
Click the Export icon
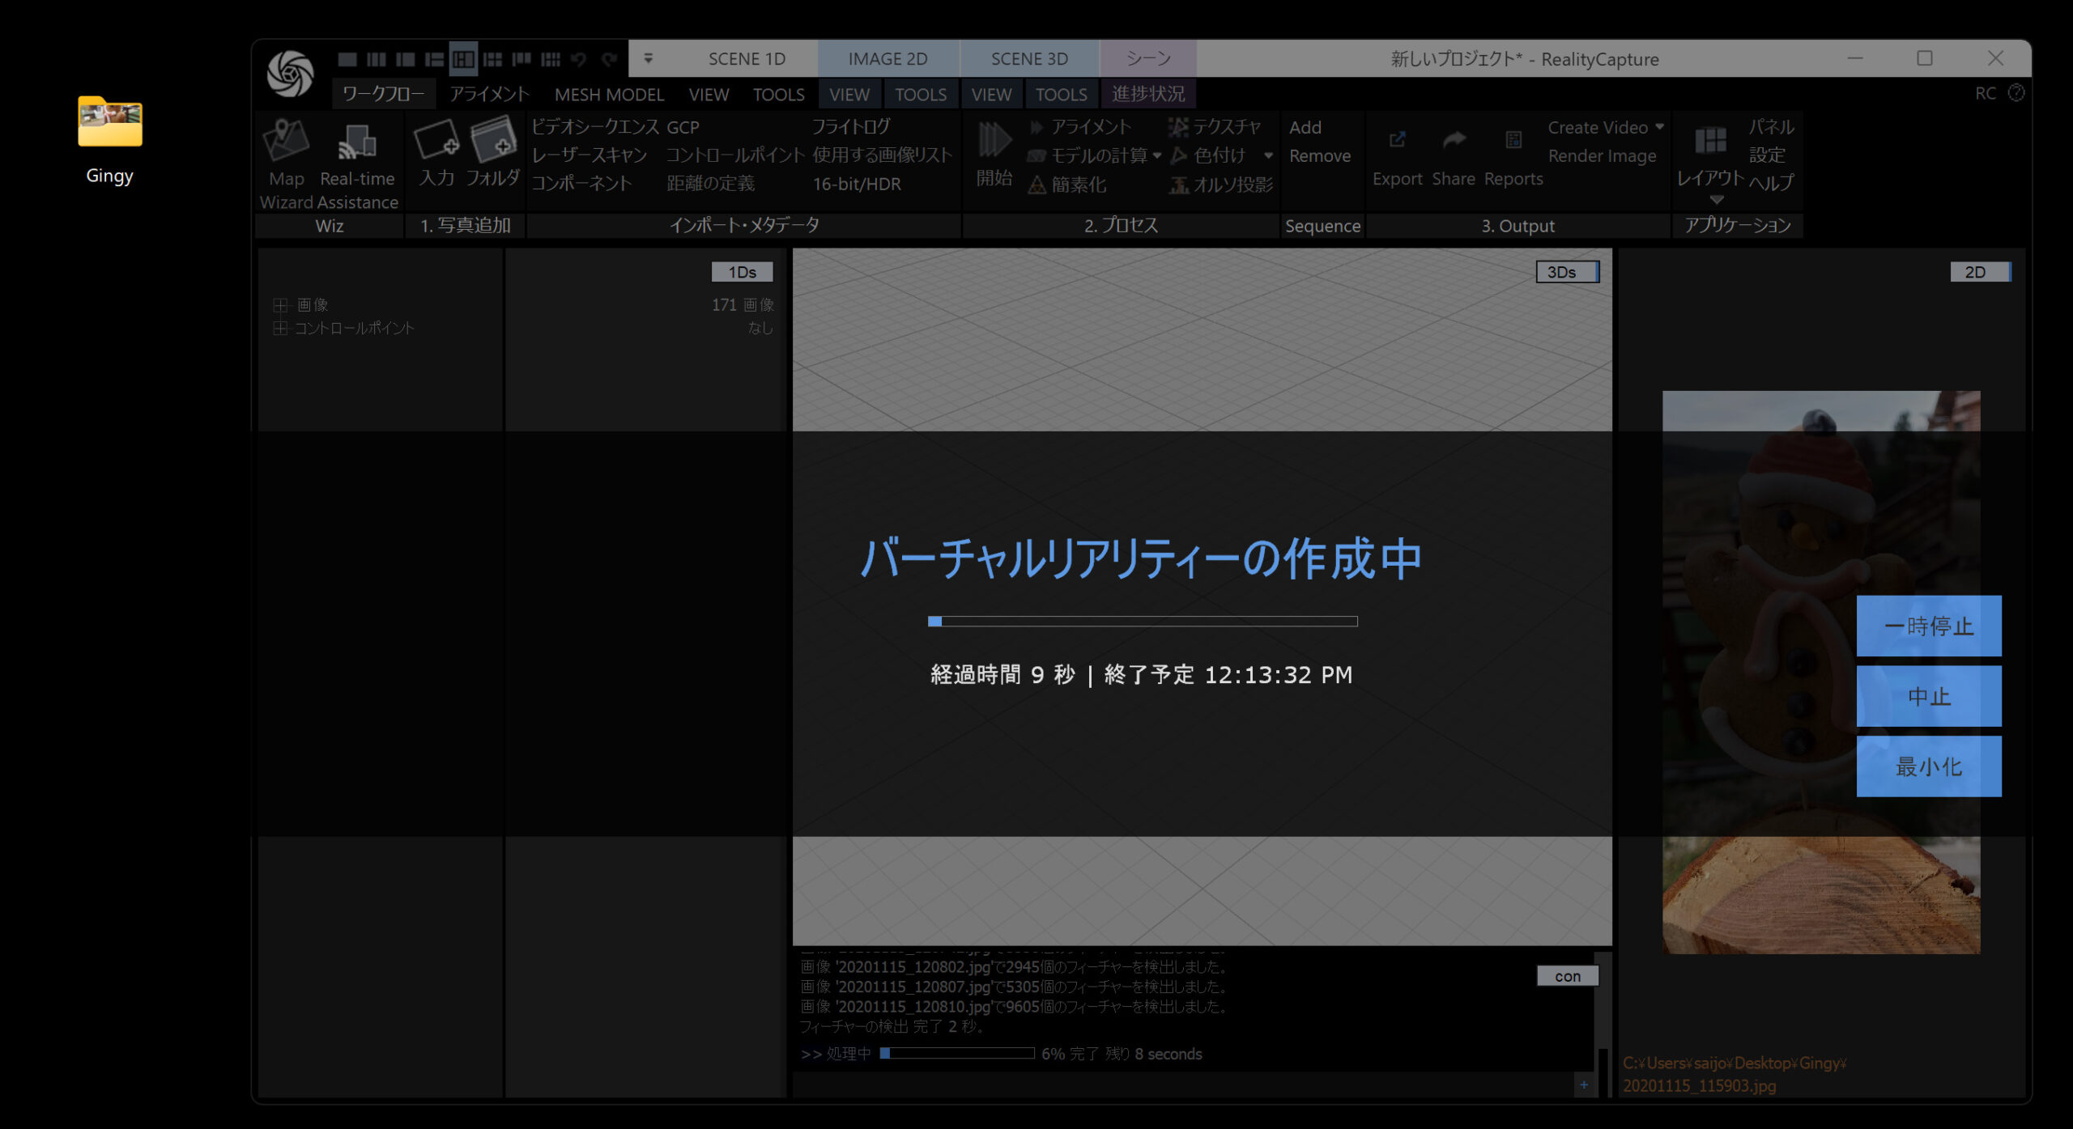[1397, 141]
